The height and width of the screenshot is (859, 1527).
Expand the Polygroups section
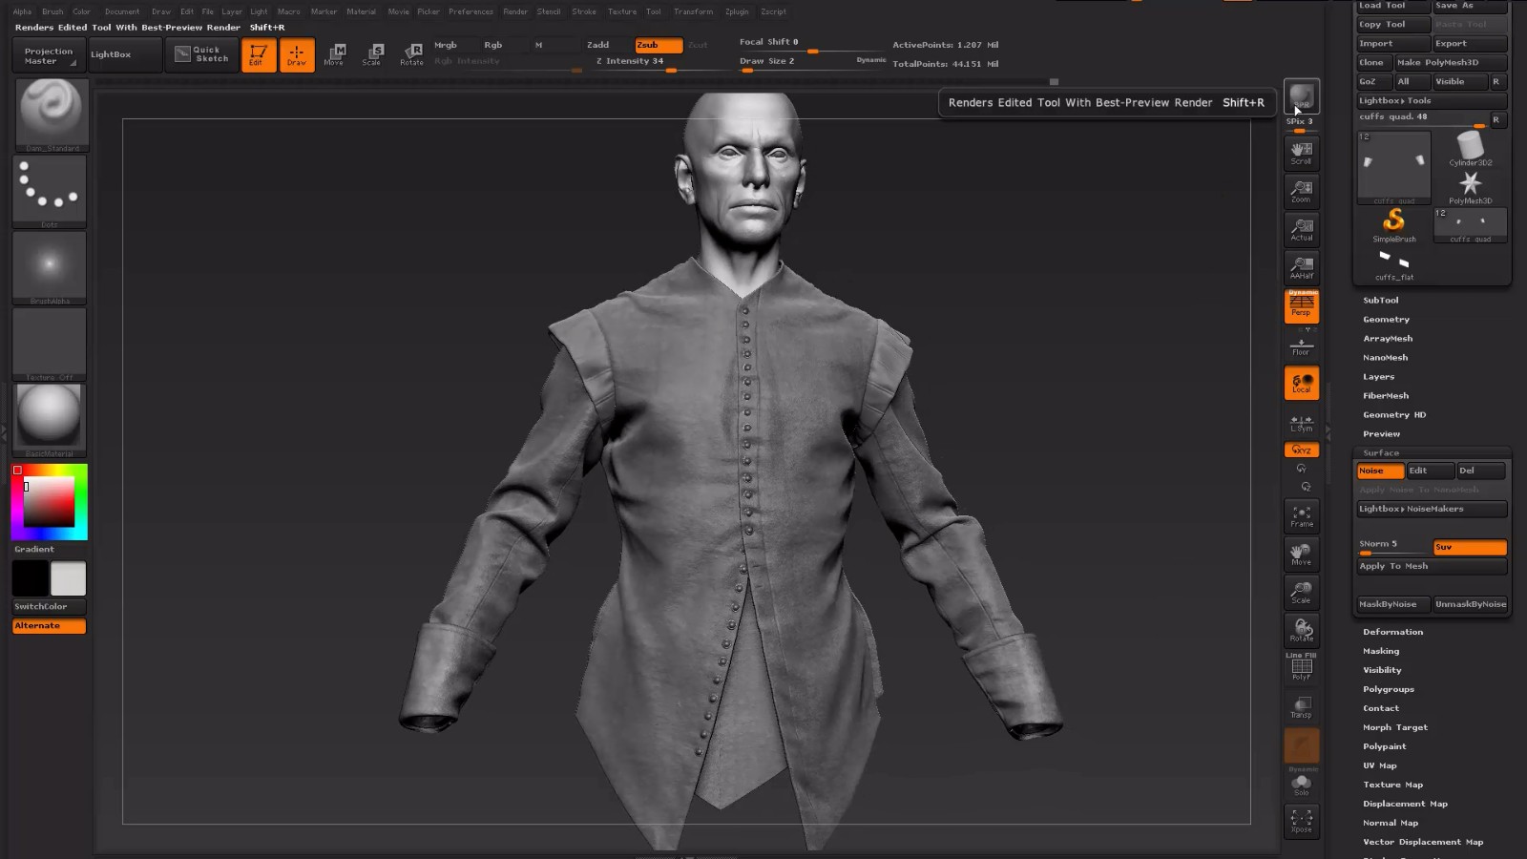click(x=1389, y=689)
